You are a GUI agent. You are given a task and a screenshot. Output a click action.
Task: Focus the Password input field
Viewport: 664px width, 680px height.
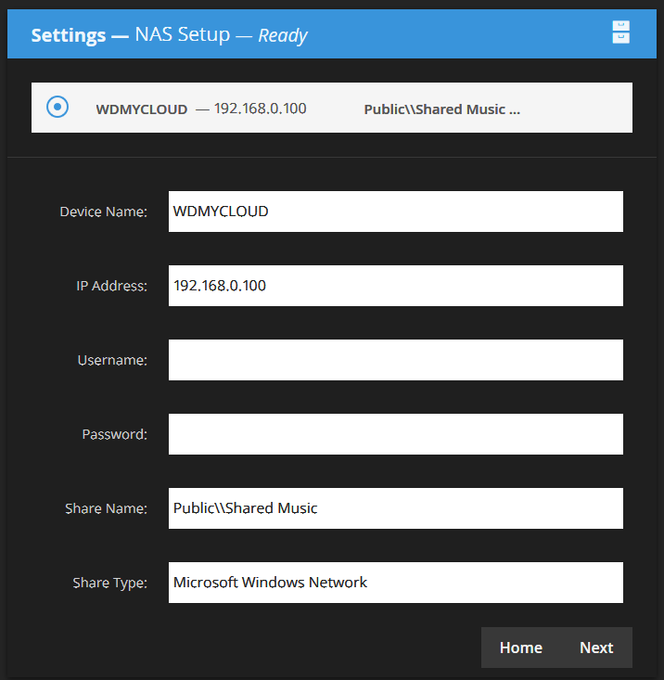pyautogui.click(x=396, y=434)
